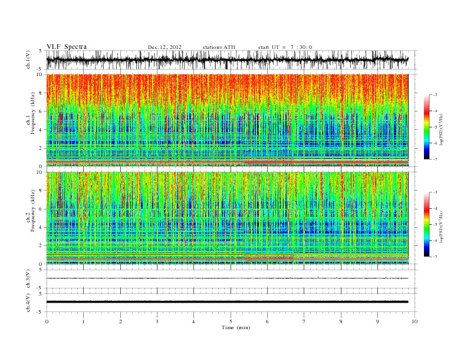Screen dimensions: 467x361
Task: Click the "10" tick on time axis
Action: coord(415,321)
